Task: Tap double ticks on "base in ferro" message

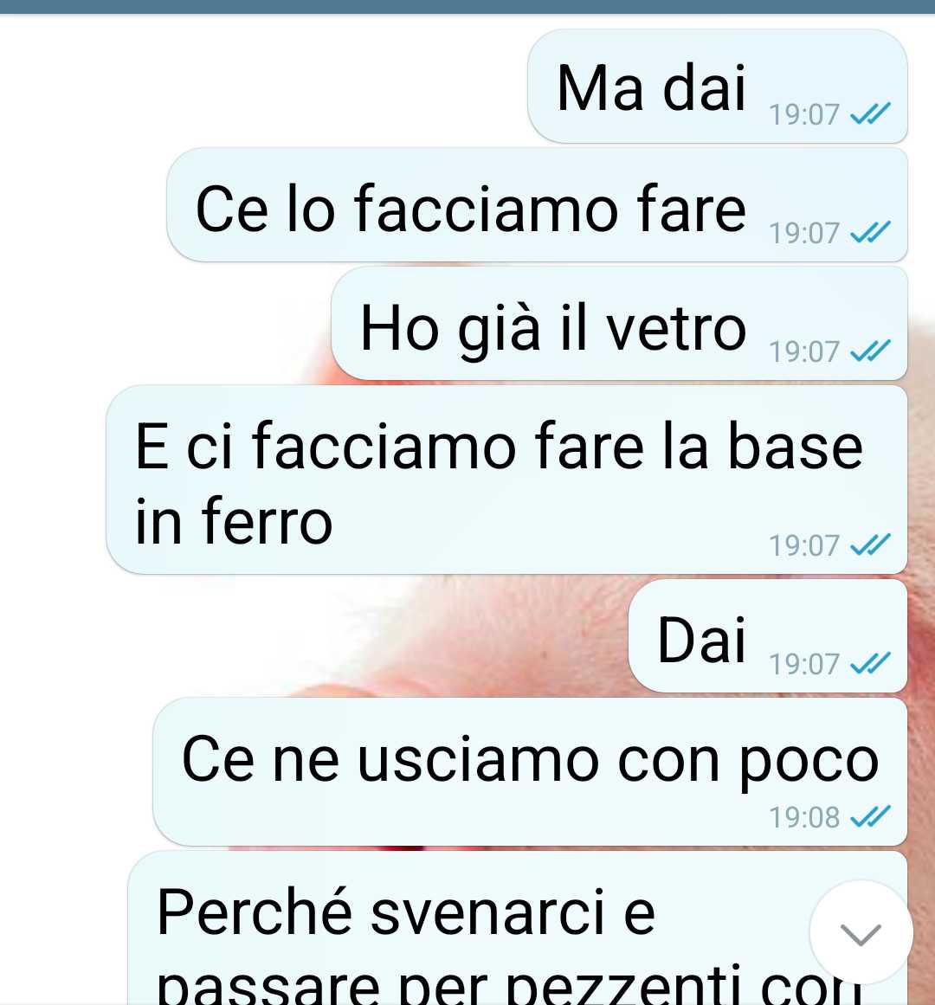Action: pyautogui.click(x=870, y=544)
